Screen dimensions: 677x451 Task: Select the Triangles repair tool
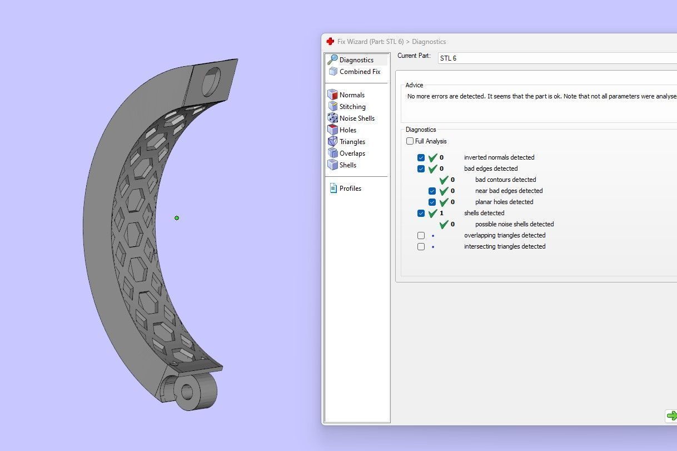[352, 141]
